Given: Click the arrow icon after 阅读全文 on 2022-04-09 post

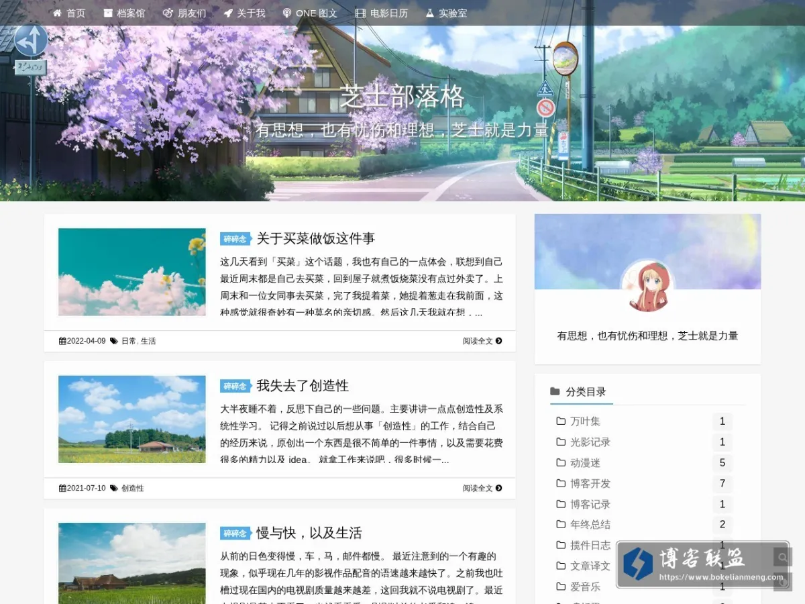Looking at the screenshot, I should click(498, 341).
